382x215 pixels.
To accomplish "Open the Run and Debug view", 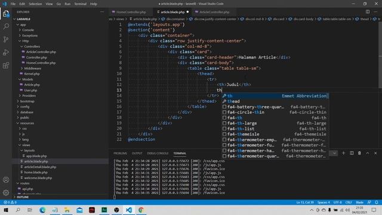I will click(6, 52).
